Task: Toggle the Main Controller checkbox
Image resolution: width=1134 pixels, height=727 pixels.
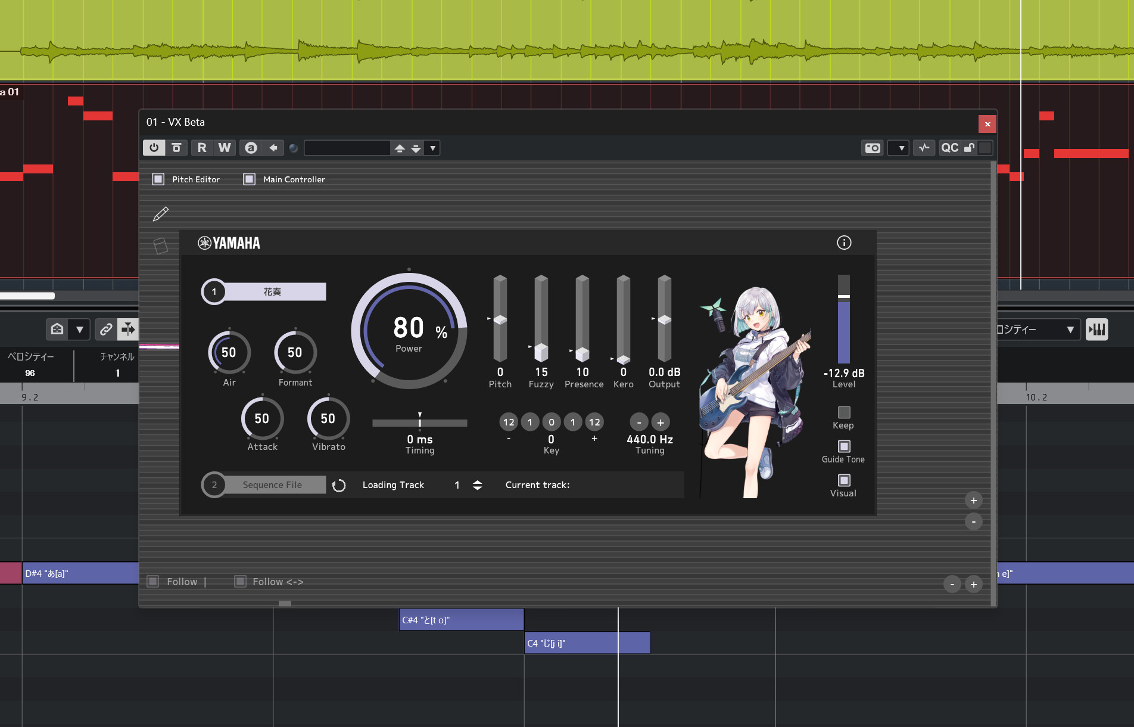Action: (249, 179)
